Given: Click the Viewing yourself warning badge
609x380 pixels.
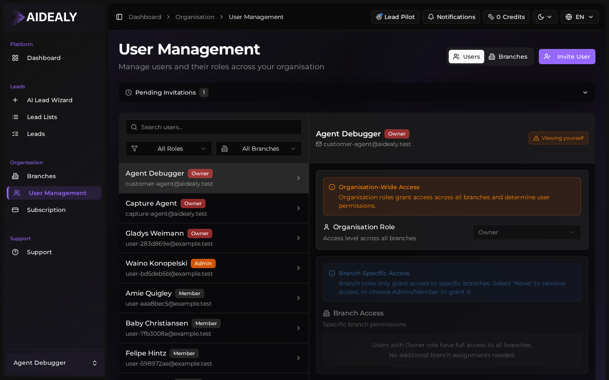Looking at the screenshot, I should point(558,138).
